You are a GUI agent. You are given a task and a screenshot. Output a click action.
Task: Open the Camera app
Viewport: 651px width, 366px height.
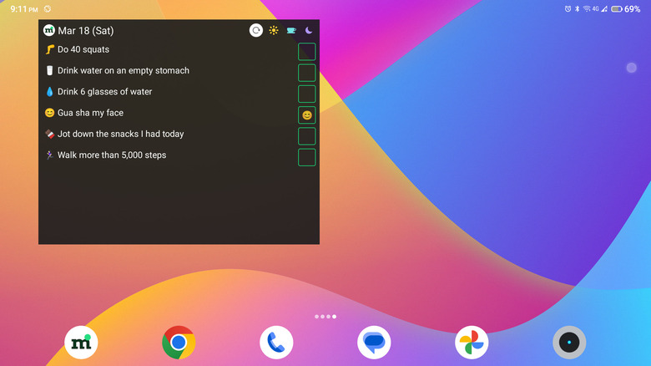(x=569, y=343)
